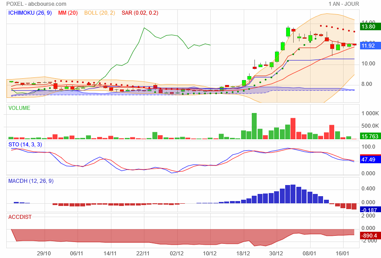
Task: Click the tallest red volume bar
Action: click(x=293, y=129)
